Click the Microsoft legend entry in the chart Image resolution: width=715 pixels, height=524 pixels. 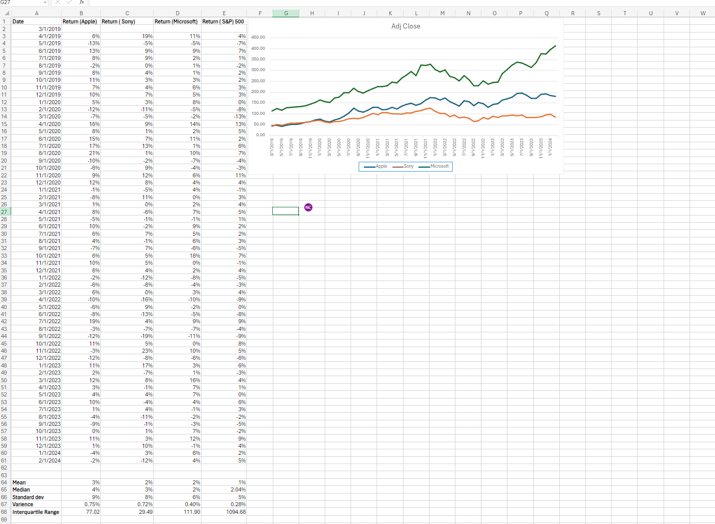click(439, 166)
